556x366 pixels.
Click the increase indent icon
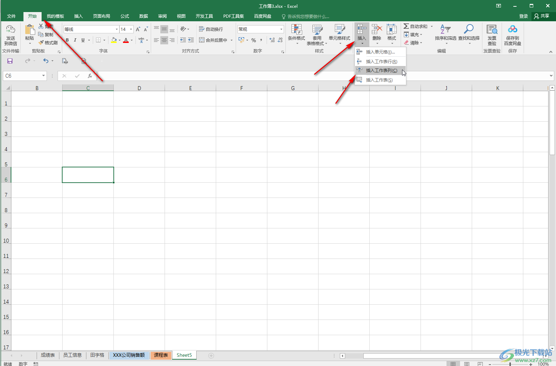[191, 40]
